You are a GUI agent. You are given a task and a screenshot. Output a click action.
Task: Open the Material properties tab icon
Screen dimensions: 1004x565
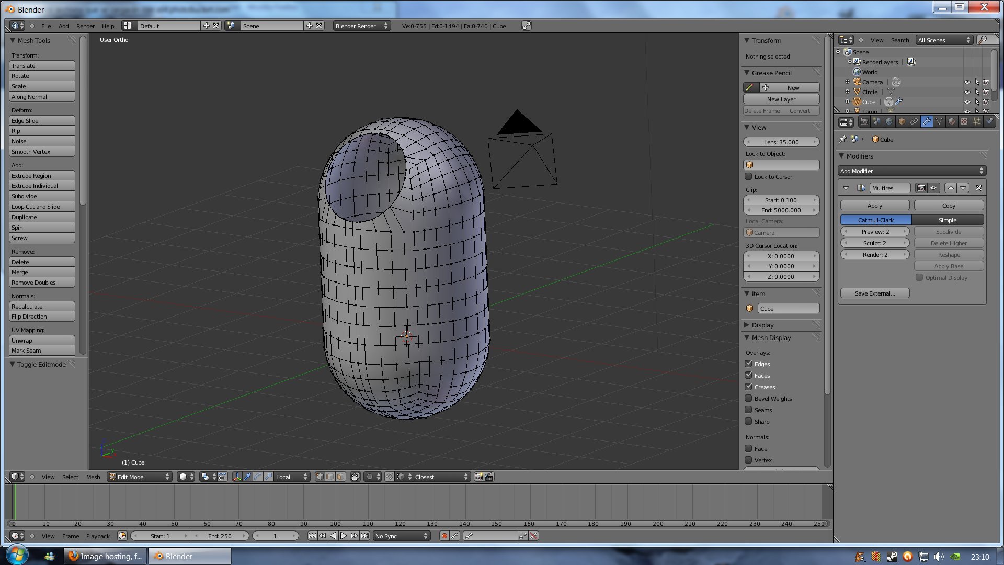[952, 121]
